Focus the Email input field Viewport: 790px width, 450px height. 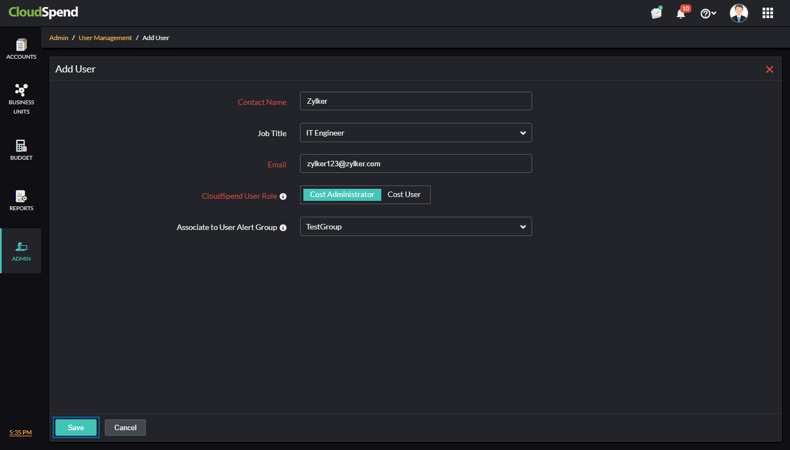[x=416, y=164]
